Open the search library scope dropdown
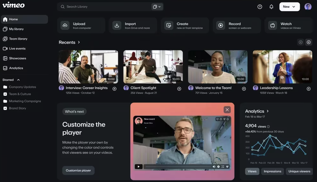 [157, 7]
